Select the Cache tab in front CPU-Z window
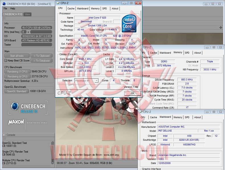This screenshot has height=170, width=225. pyautogui.click(x=71, y=9)
